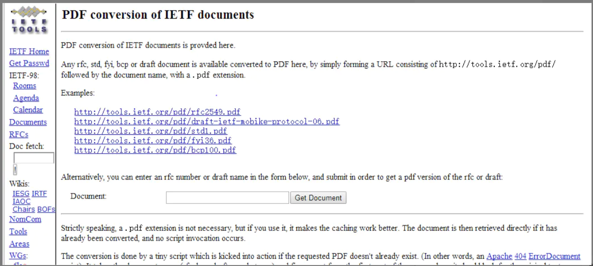Image resolution: width=593 pixels, height=266 pixels.
Task: Visit the NomCom page
Action: click(25, 219)
